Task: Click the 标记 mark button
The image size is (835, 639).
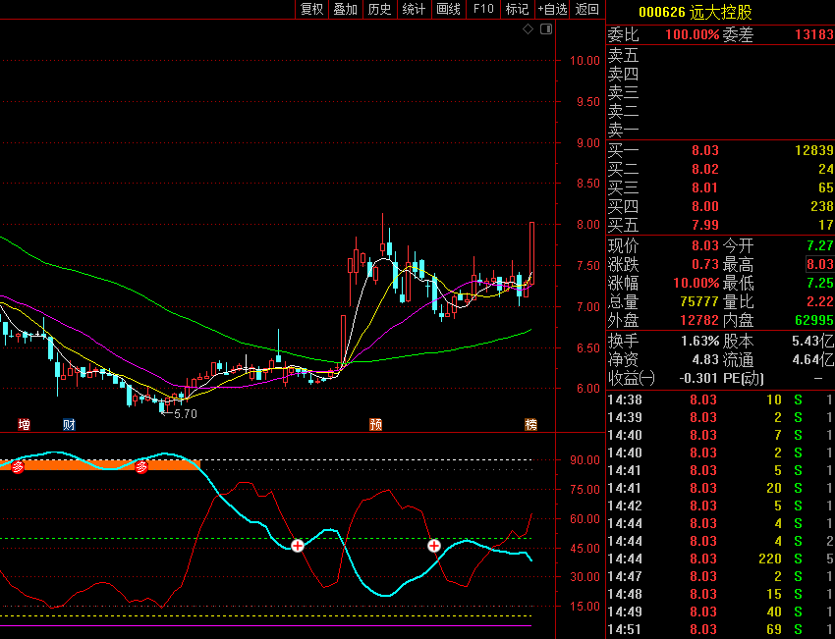Action: point(517,9)
